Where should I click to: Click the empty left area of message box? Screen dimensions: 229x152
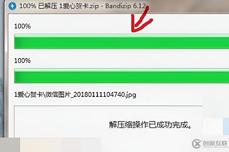(x=58, y=122)
